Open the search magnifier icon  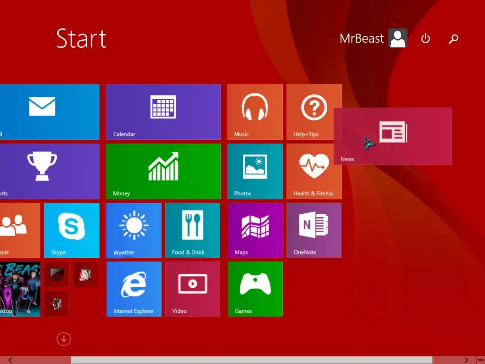[x=453, y=39]
